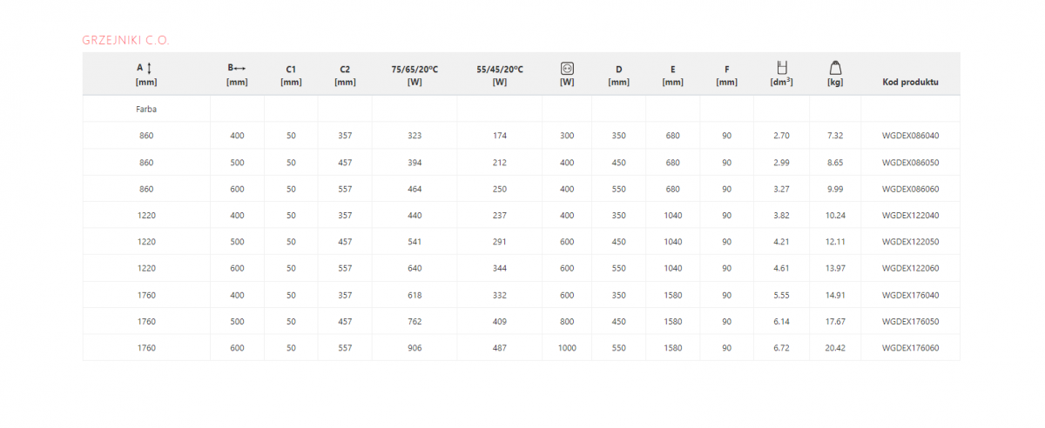Image resolution: width=1045 pixels, height=428 pixels.
Task: Click the vertical height arrow icon
Action: pyautogui.click(x=150, y=68)
